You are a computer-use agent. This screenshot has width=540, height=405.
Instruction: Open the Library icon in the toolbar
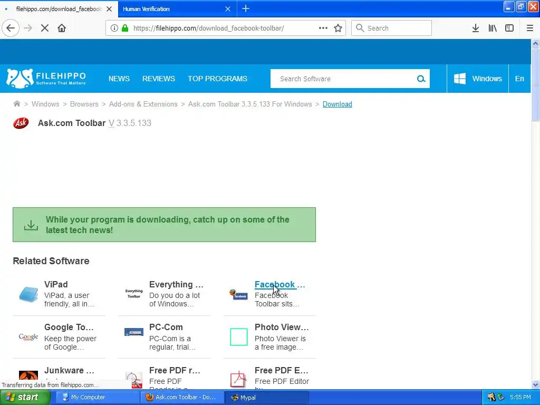coord(493,28)
